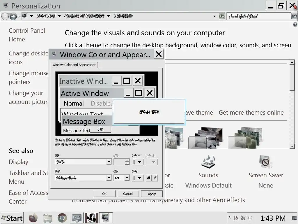Click the search magnifier icon
Viewport: 298px width, 224px height.
pyautogui.click(x=294, y=16)
